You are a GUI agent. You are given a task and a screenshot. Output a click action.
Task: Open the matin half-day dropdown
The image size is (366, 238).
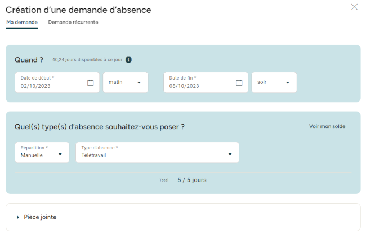point(126,82)
